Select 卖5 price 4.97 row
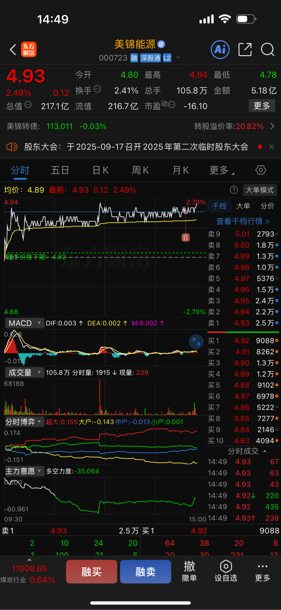Screen dimensions: 281x610 pyautogui.click(x=243, y=278)
